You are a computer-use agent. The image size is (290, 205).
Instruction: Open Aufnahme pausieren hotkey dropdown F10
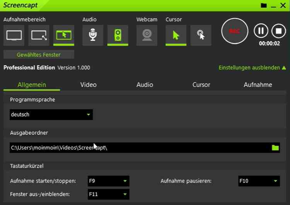point(259,181)
